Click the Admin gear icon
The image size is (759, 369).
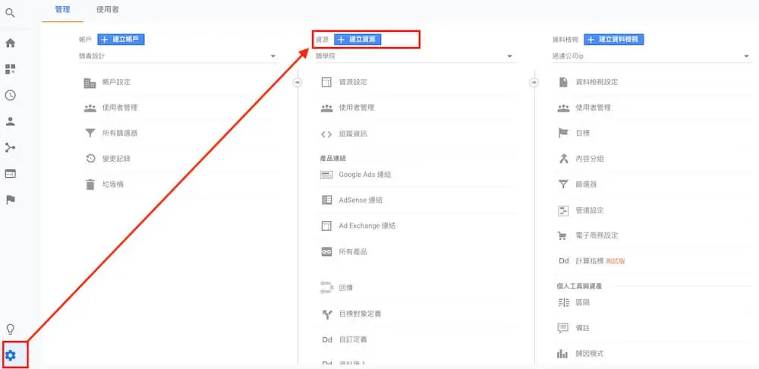[10, 355]
